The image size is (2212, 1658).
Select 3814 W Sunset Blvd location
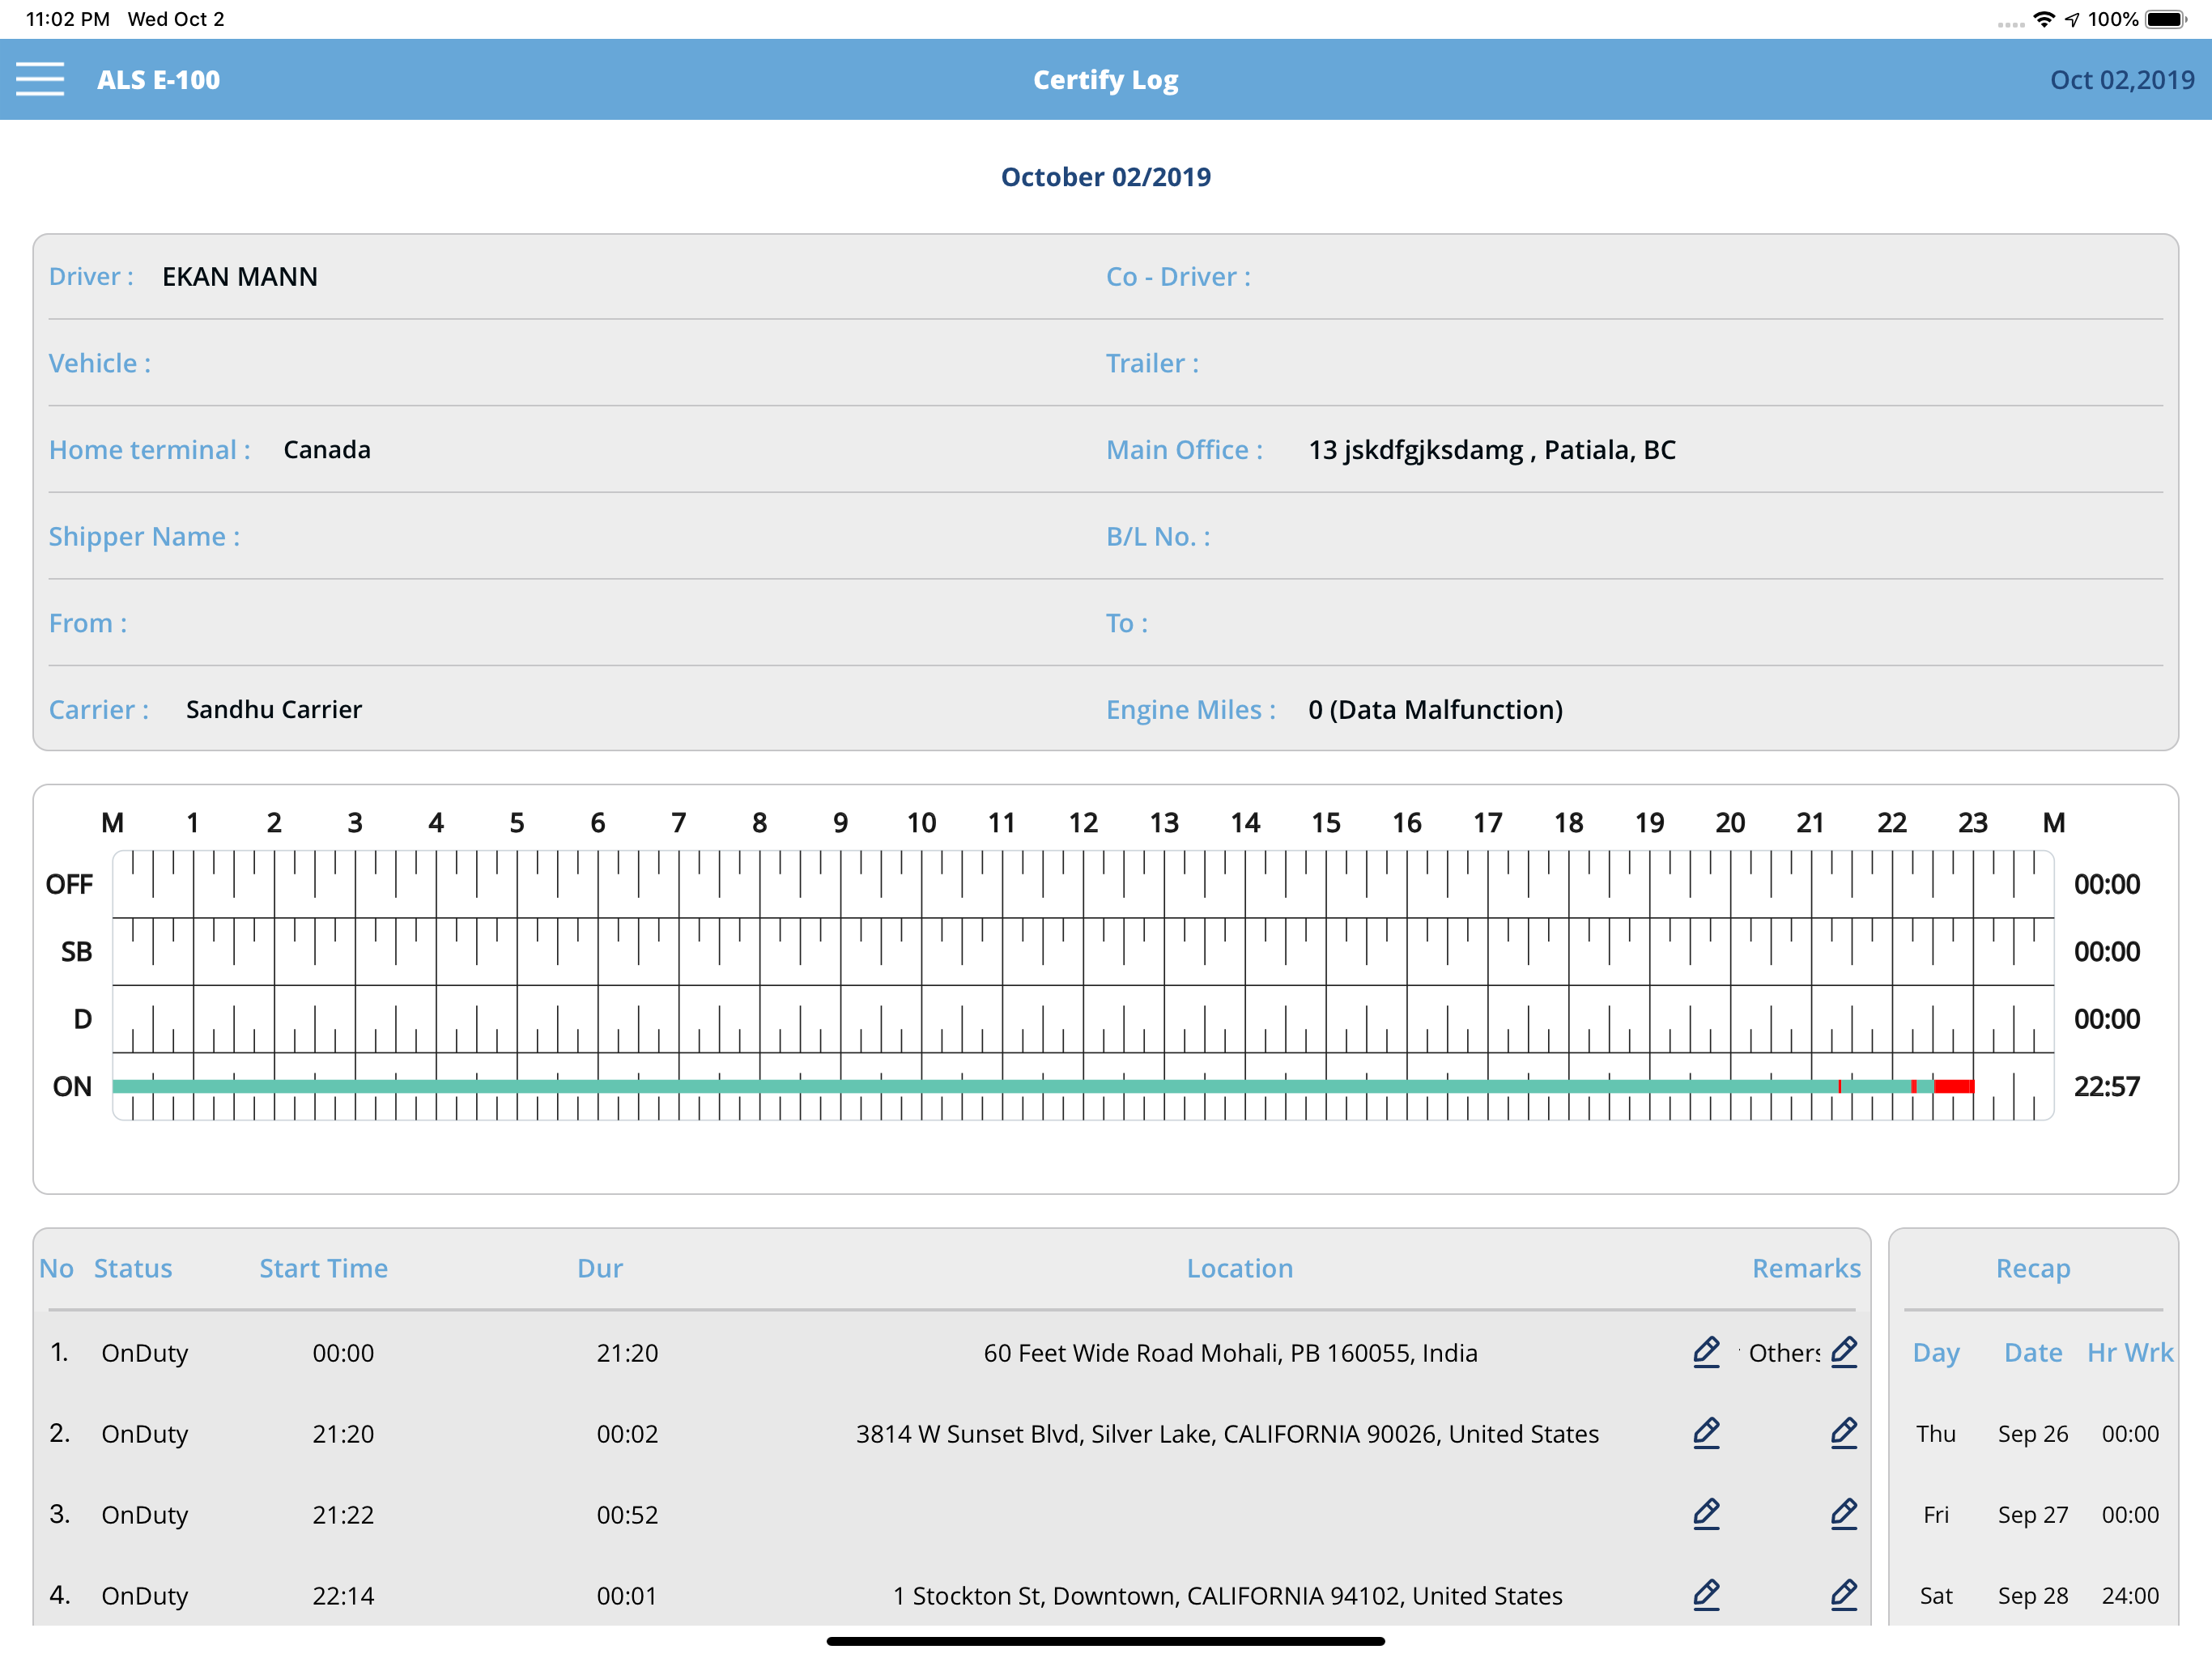[x=1227, y=1434]
